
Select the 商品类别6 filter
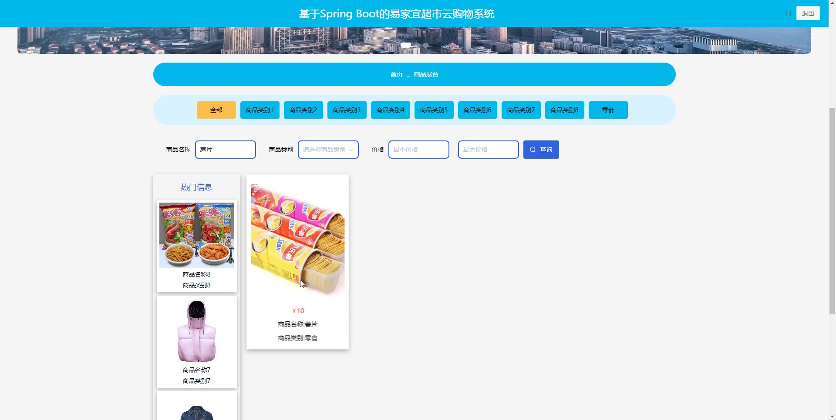478,110
